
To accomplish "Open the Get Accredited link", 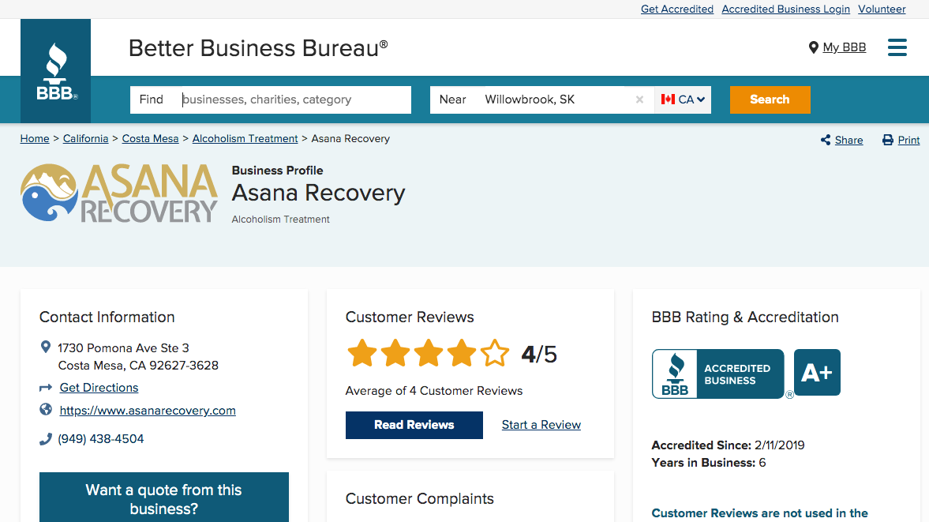I will [x=677, y=9].
